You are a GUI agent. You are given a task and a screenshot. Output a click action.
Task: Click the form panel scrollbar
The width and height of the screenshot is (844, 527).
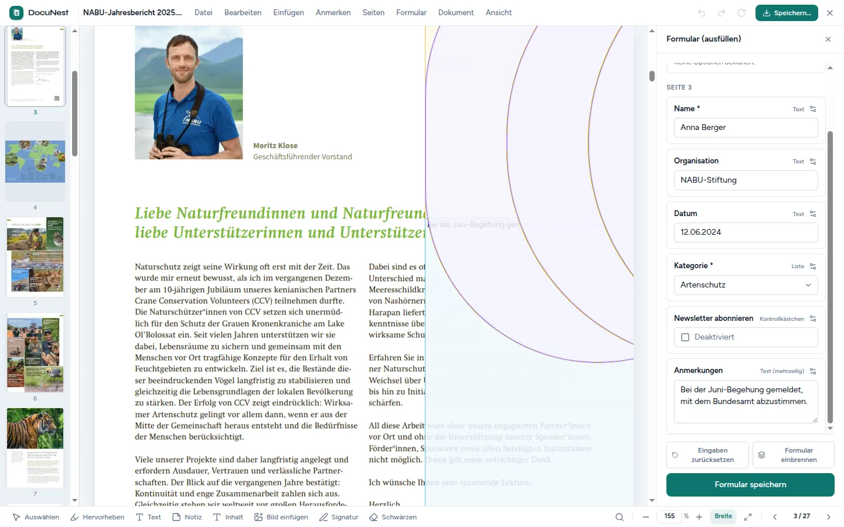point(830,277)
